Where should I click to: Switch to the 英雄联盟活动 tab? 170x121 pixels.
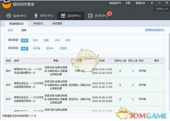pyautogui.click(x=16, y=24)
